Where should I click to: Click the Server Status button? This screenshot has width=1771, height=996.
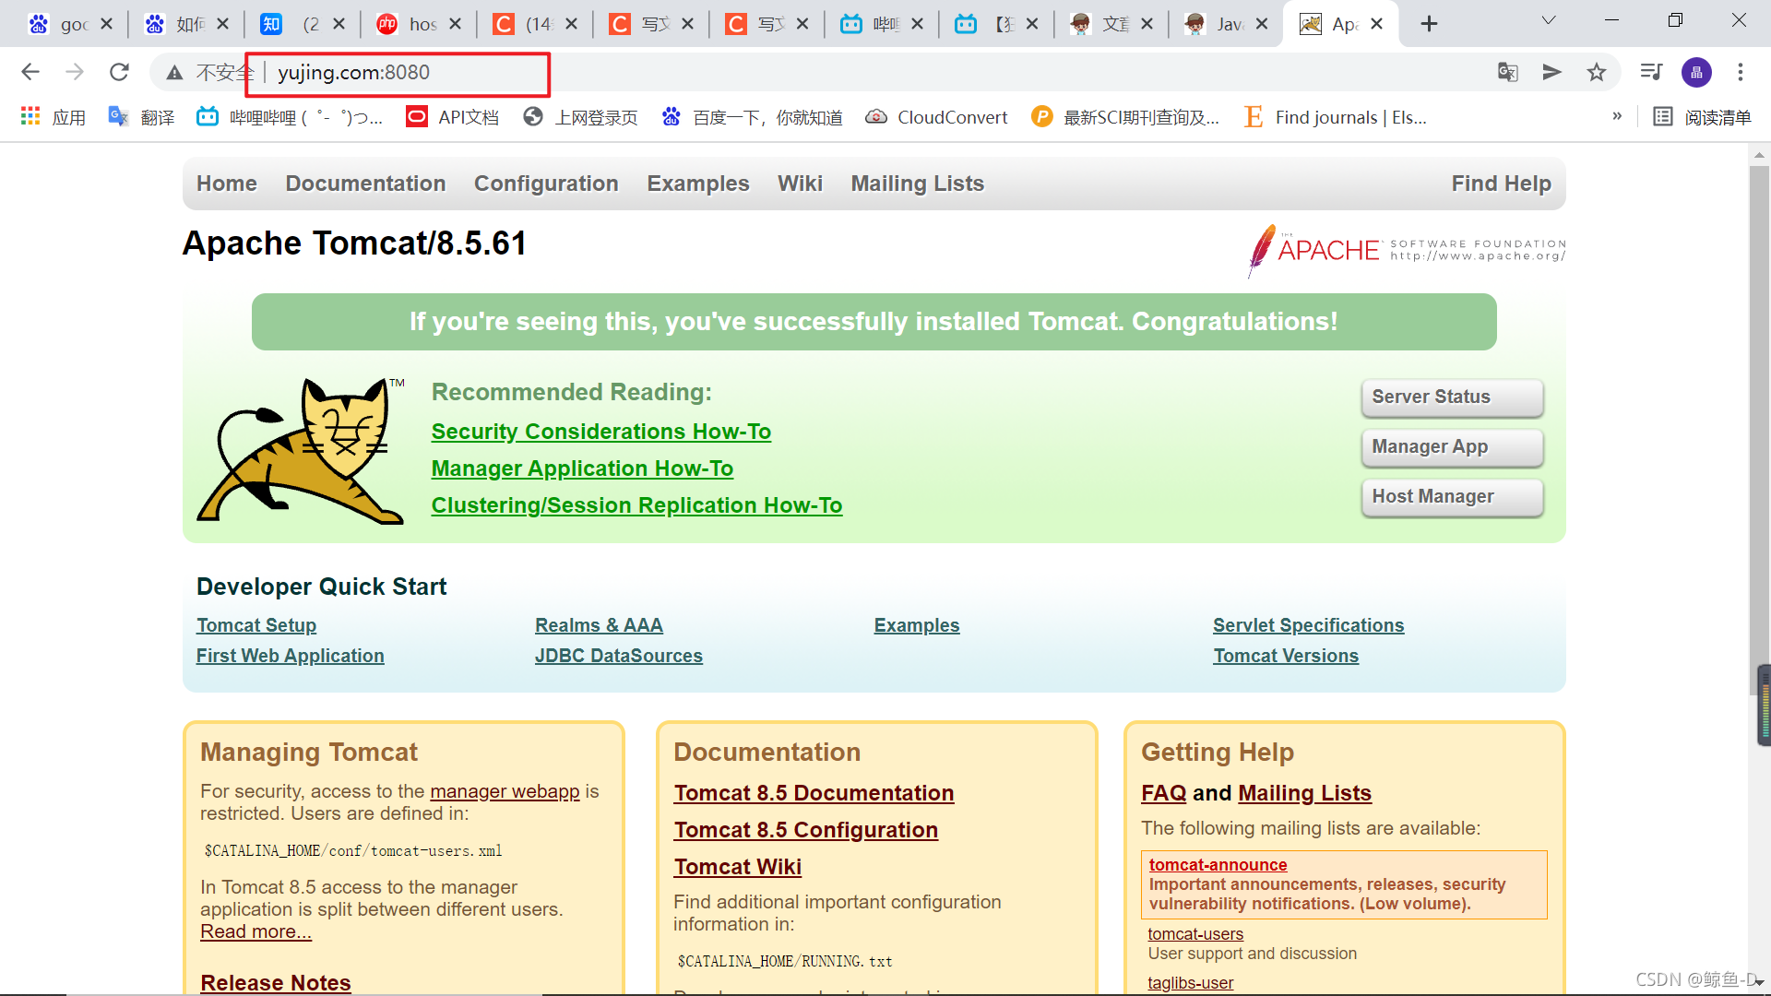coord(1453,397)
